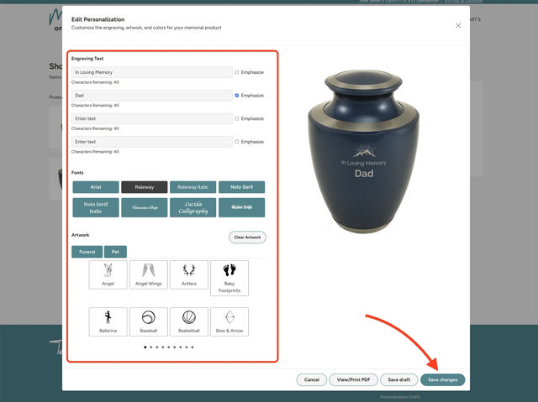Image resolution: width=538 pixels, height=402 pixels.
Task: Choose the Raleway font
Action: (x=145, y=187)
